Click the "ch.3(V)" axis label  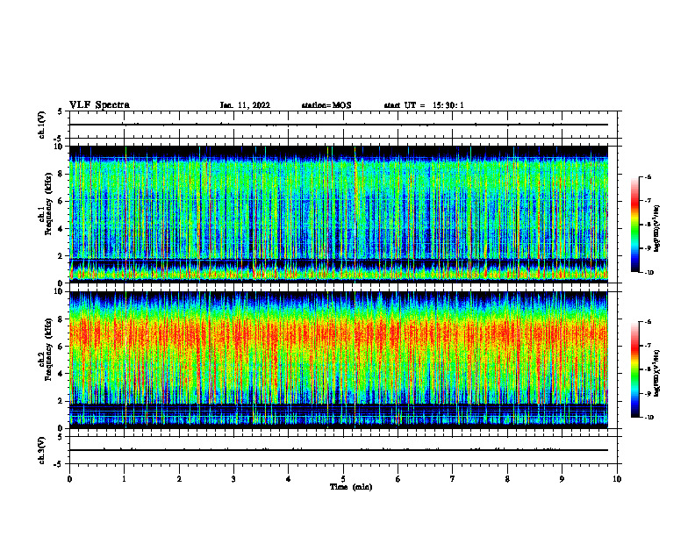click(x=41, y=450)
